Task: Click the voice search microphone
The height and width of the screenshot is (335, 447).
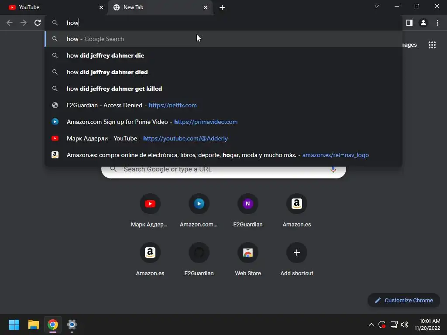Action: 333,170
